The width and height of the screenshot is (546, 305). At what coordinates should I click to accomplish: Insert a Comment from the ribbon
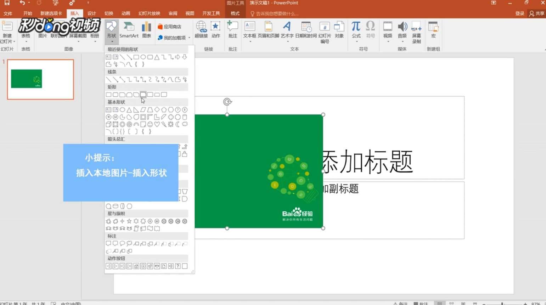233,30
